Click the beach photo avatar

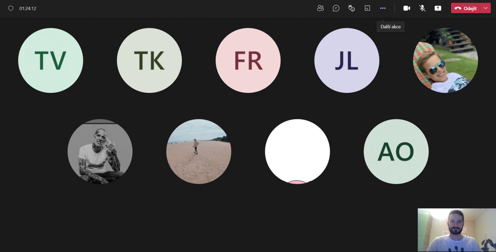[199, 151]
